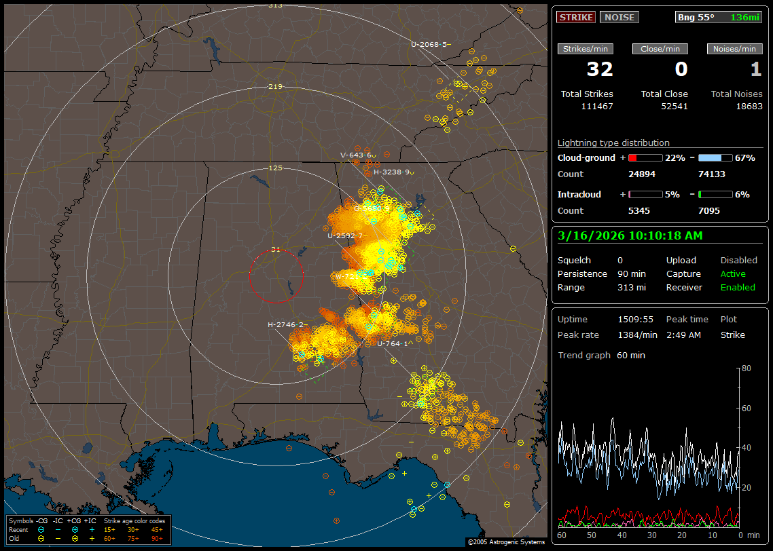The height and width of the screenshot is (551, 773).
Task: Click the old -CG yellow symbol in legend
Action: (x=41, y=538)
